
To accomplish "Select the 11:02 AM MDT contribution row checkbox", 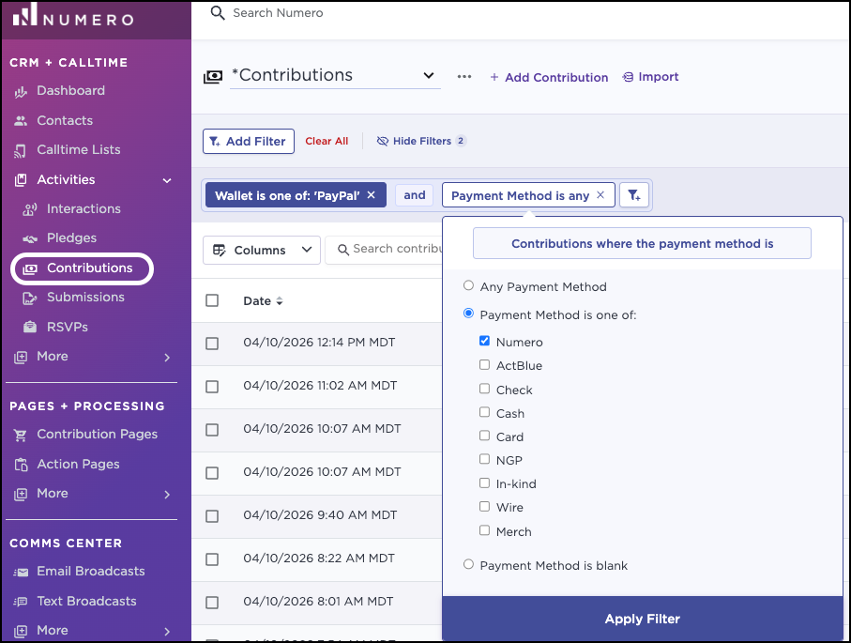I will point(212,387).
